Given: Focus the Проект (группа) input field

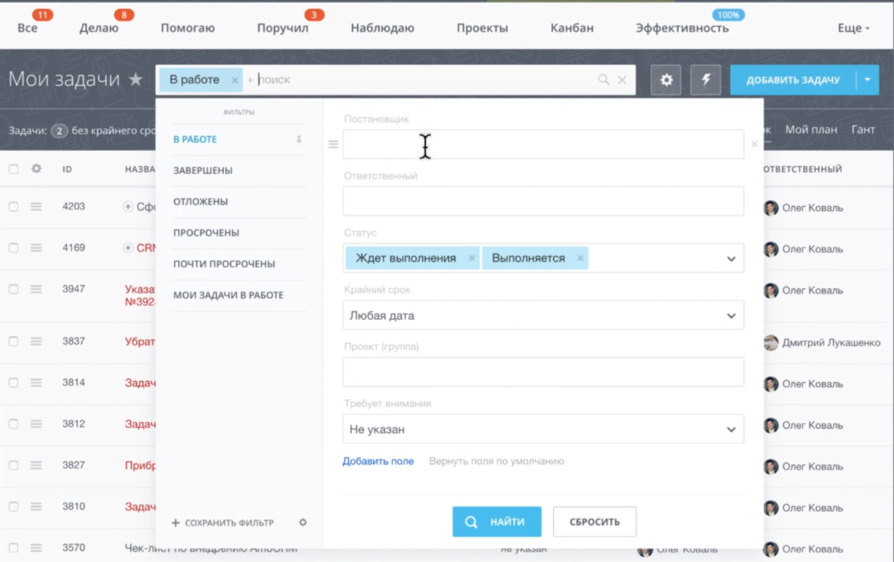Looking at the screenshot, I should (x=543, y=372).
